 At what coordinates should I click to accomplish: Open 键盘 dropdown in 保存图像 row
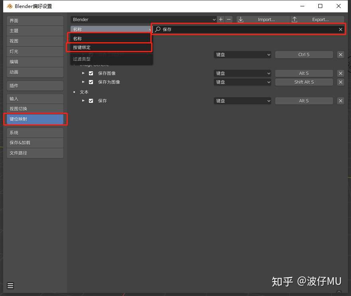[x=243, y=73]
